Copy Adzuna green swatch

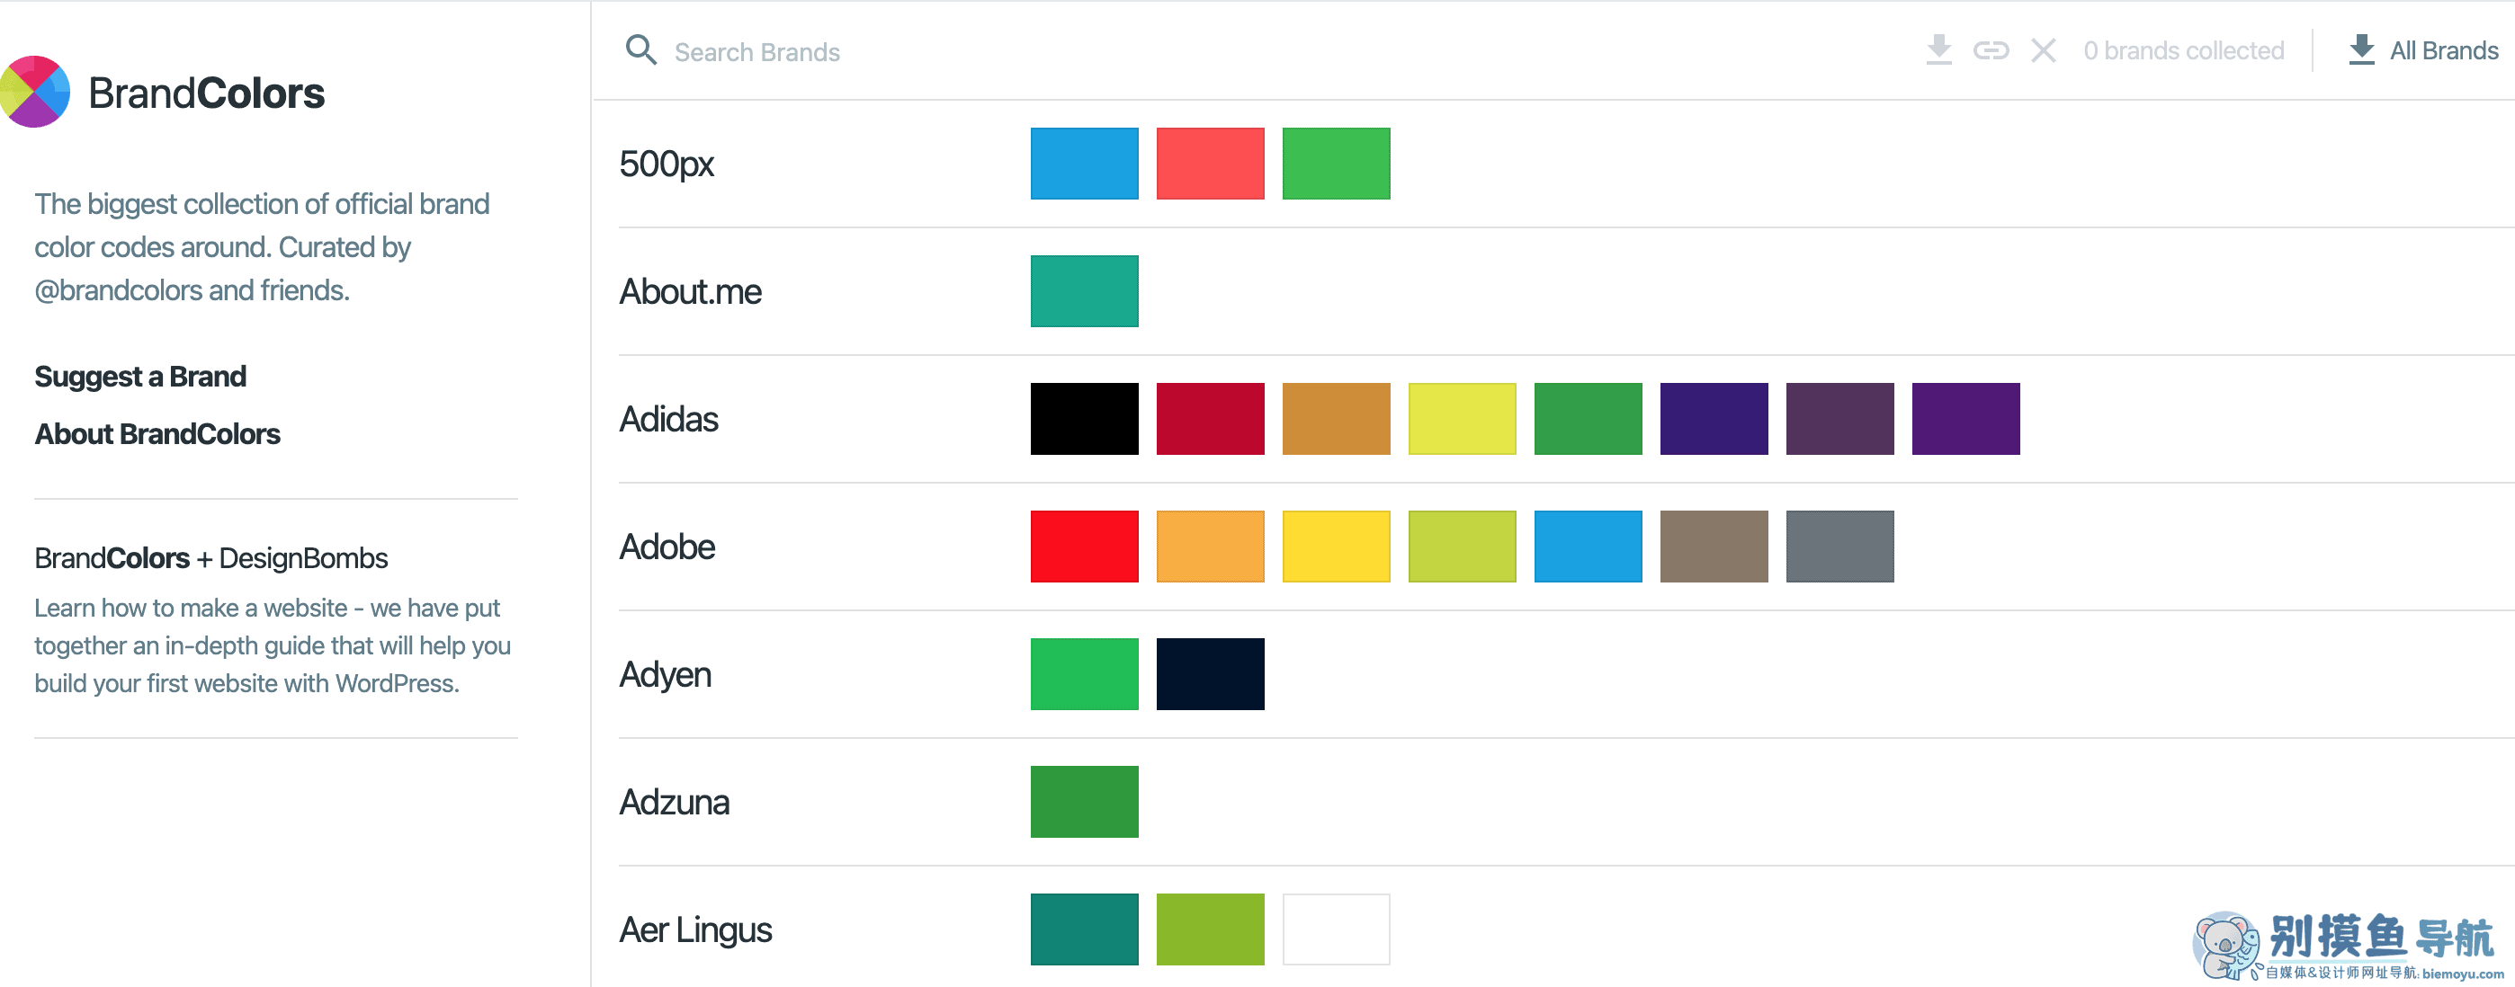(x=1085, y=803)
